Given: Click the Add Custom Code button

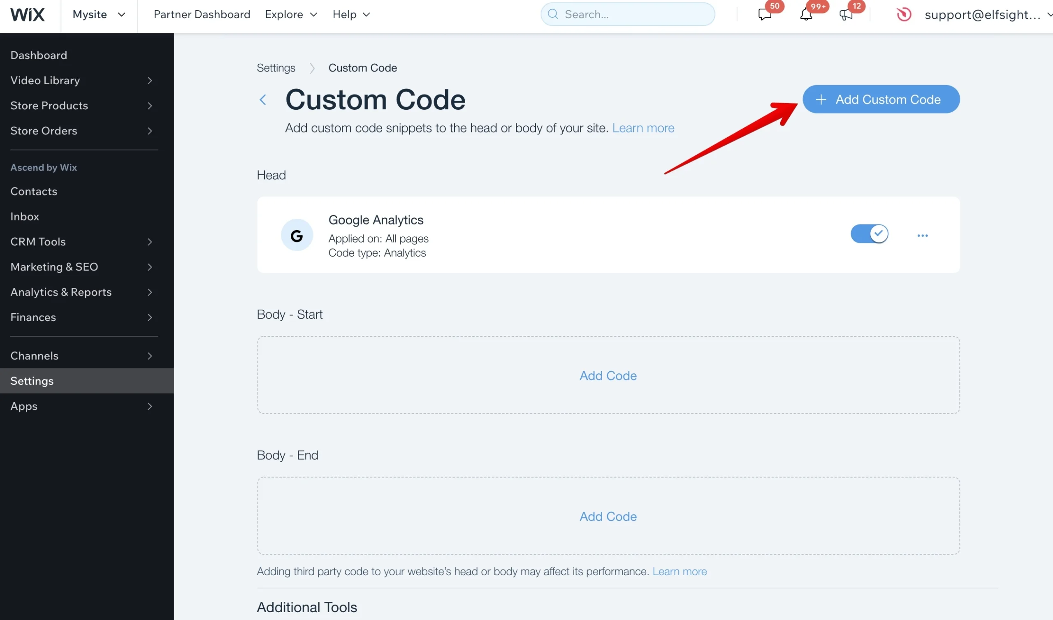Looking at the screenshot, I should (x=881, y=99).
